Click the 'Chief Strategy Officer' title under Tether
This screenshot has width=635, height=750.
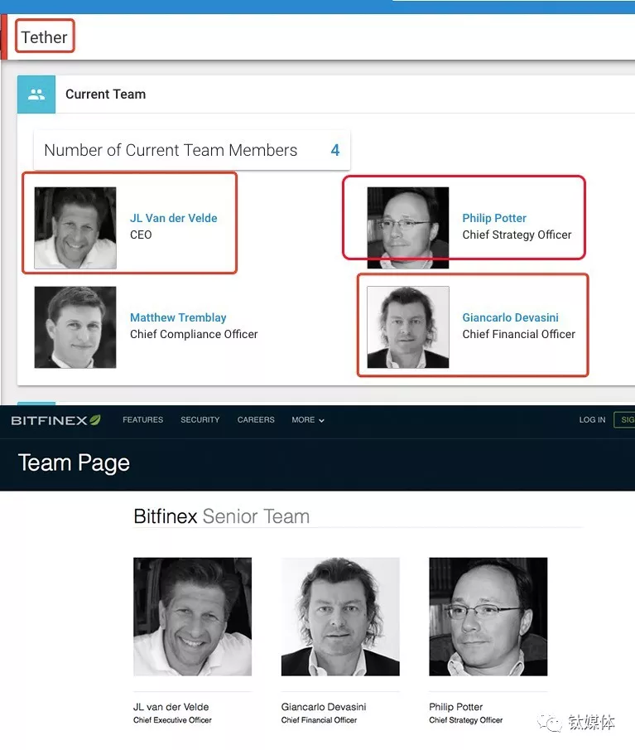pyautogui.click(x=517, y=235)
